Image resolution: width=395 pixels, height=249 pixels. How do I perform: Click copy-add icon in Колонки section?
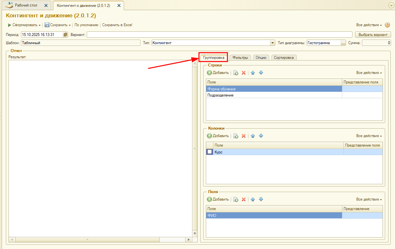tap(236, 136)
